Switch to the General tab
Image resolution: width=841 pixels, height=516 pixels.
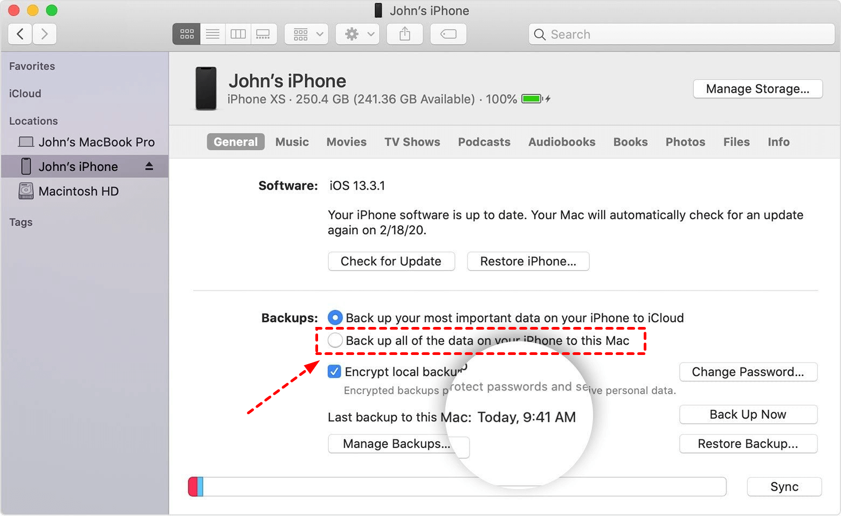click(236, 142)
